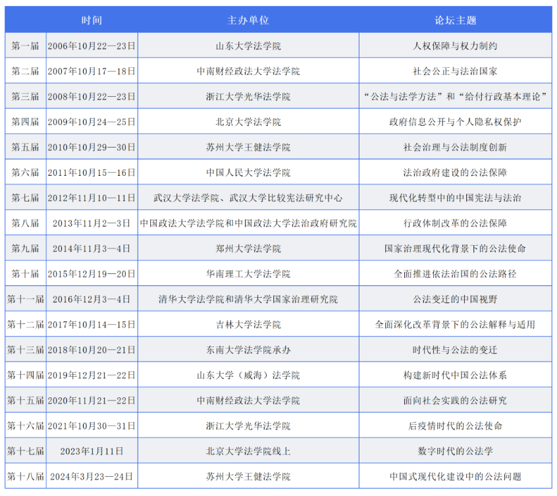
Task: Click 中国人民大学法学院 organizer cell
Action: 248,173
